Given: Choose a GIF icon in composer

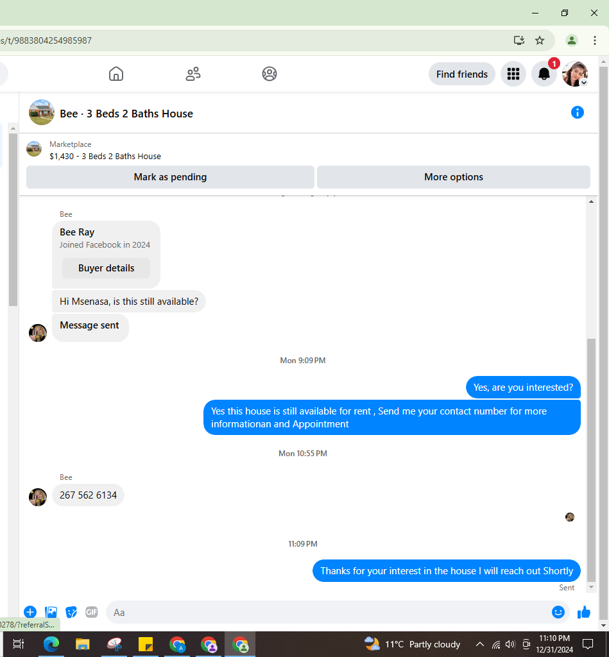Looking at the screenshot, I should [x=91, y=612].
